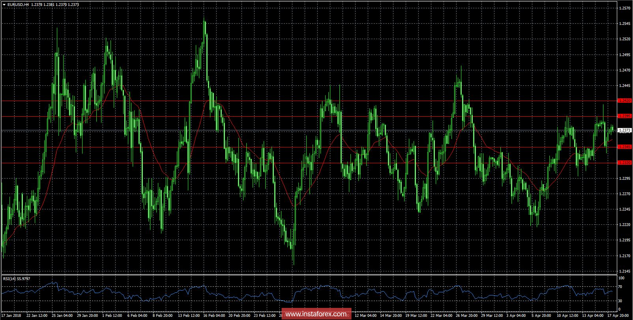This screenshot has height=320, width=633.
Task: Click the 1.2295 price scale value
Action: pos(625,178)
